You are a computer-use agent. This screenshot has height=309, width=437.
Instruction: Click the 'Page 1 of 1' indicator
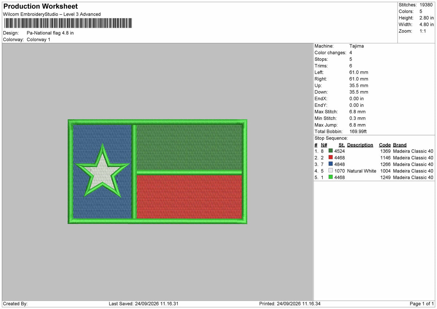422,304
